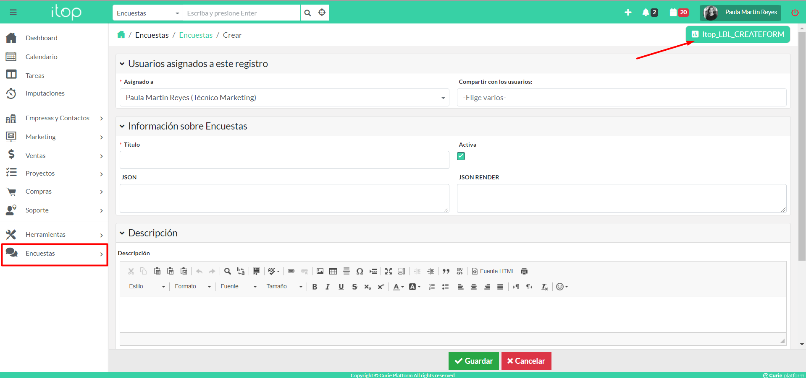
Task: Toggle bold formatting in editor
Action: pos(315,287)
